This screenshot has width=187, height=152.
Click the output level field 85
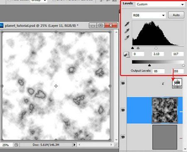point(159,71)
